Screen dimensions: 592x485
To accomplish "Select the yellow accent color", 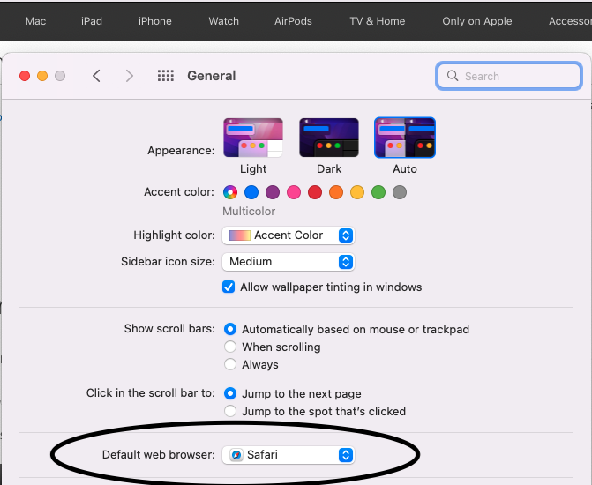I will point(357,192).
